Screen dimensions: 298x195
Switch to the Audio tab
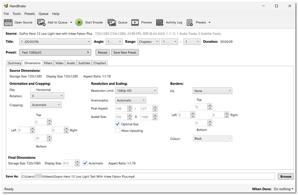[x=71, y=63]
